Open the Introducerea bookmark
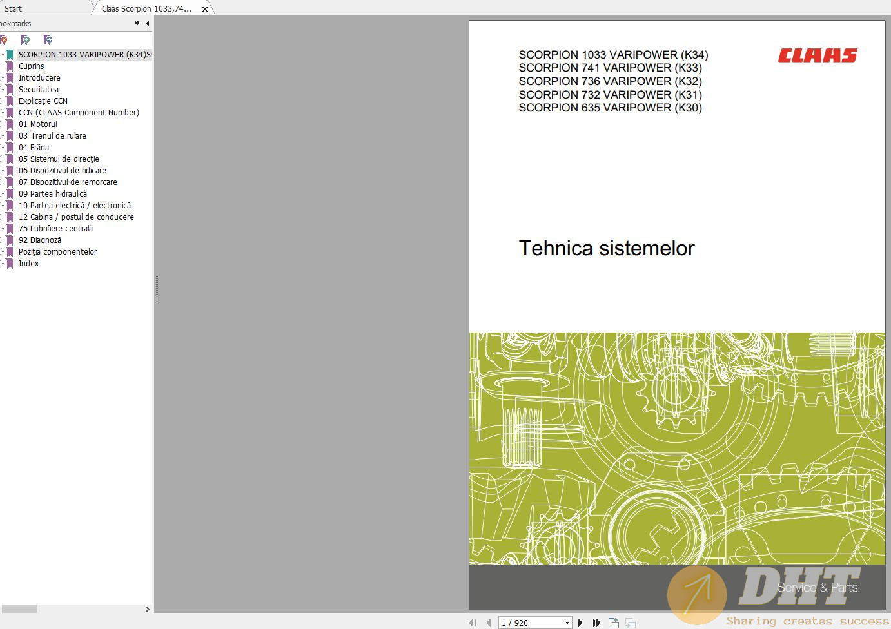 39,78
